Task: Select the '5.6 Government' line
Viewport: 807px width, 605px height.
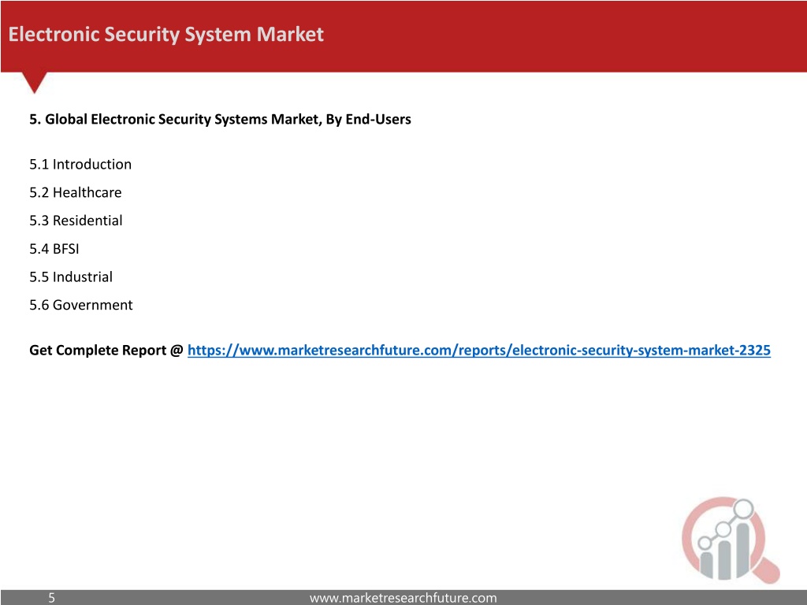Action: click(x=81, y=305)
